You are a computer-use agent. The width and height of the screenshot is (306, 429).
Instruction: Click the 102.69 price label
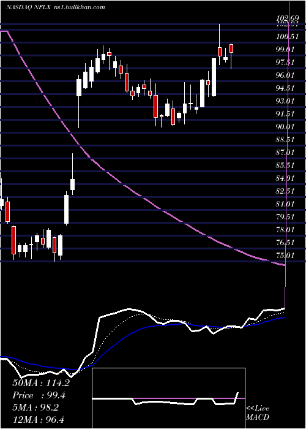(x=287, y=18)
